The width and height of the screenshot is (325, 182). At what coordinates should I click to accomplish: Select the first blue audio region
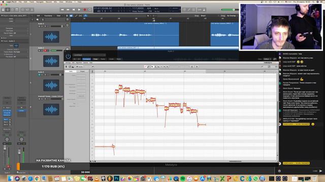coord(125,34)
